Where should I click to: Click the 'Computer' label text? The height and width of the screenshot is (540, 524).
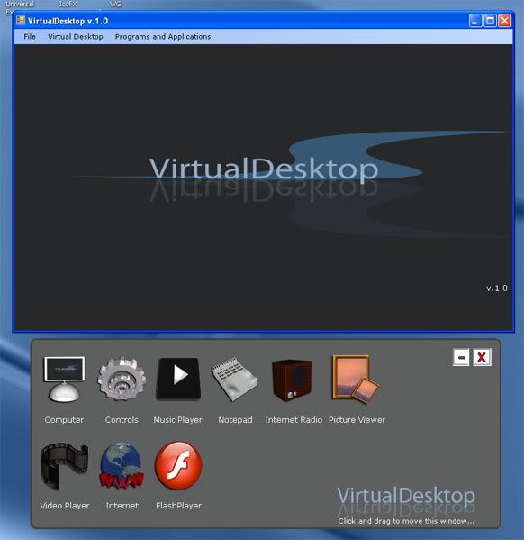click(64, 420)
